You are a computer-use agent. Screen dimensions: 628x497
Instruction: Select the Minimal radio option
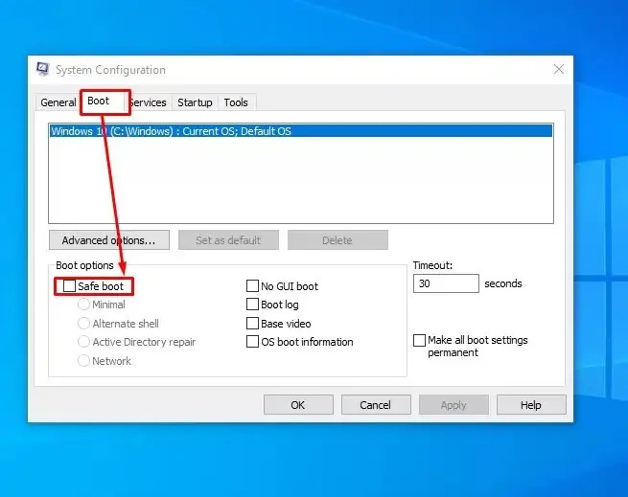83,305
